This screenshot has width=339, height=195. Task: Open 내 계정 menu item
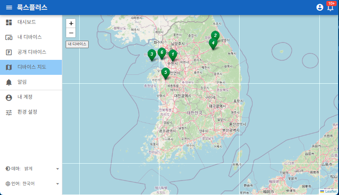(25, 97)
